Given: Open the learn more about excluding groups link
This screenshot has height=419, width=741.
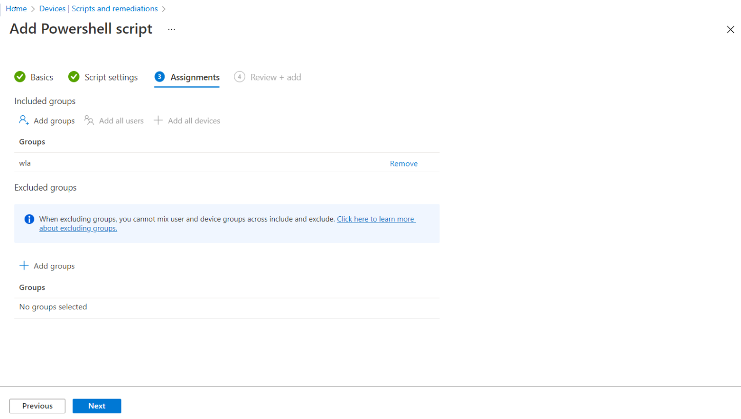Looking at the screenshot, I should pyautogui.click(x=227, y=223).
